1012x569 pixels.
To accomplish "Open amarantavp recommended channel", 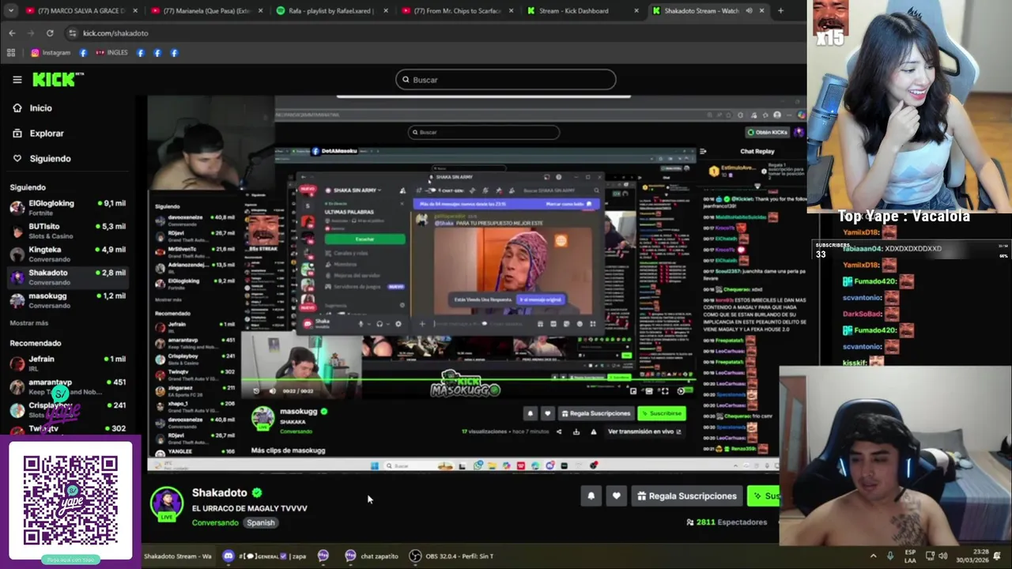I will pos(67,386).
